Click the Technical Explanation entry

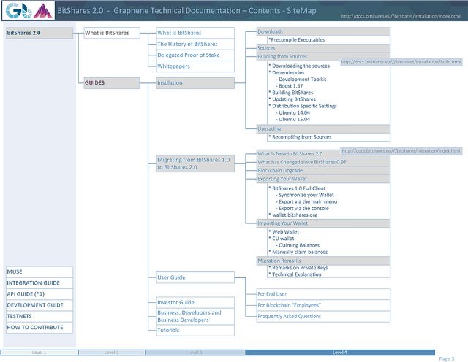297,274
